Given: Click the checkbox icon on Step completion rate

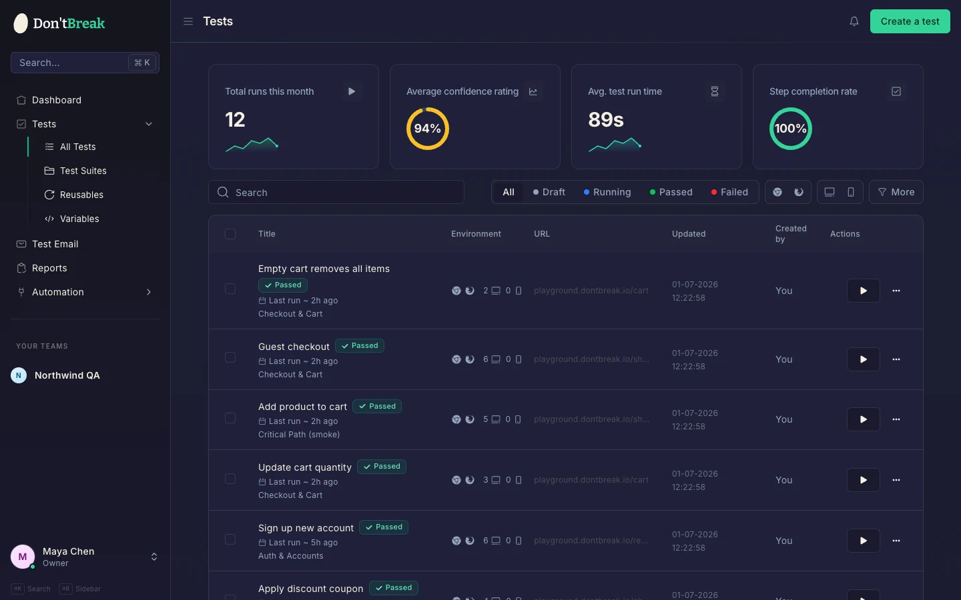Looking at the screenshot, I should [896, 91].
